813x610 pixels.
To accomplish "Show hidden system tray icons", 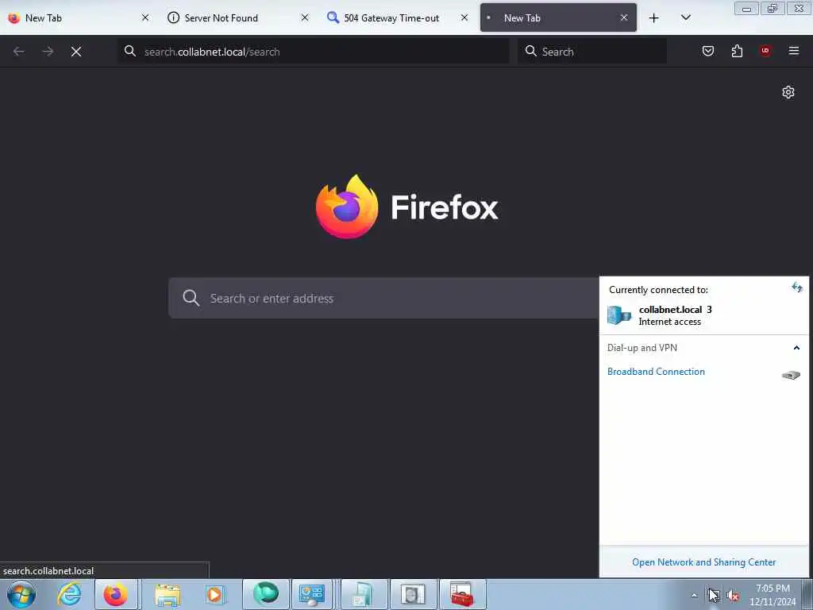I will tap(694, 595).
